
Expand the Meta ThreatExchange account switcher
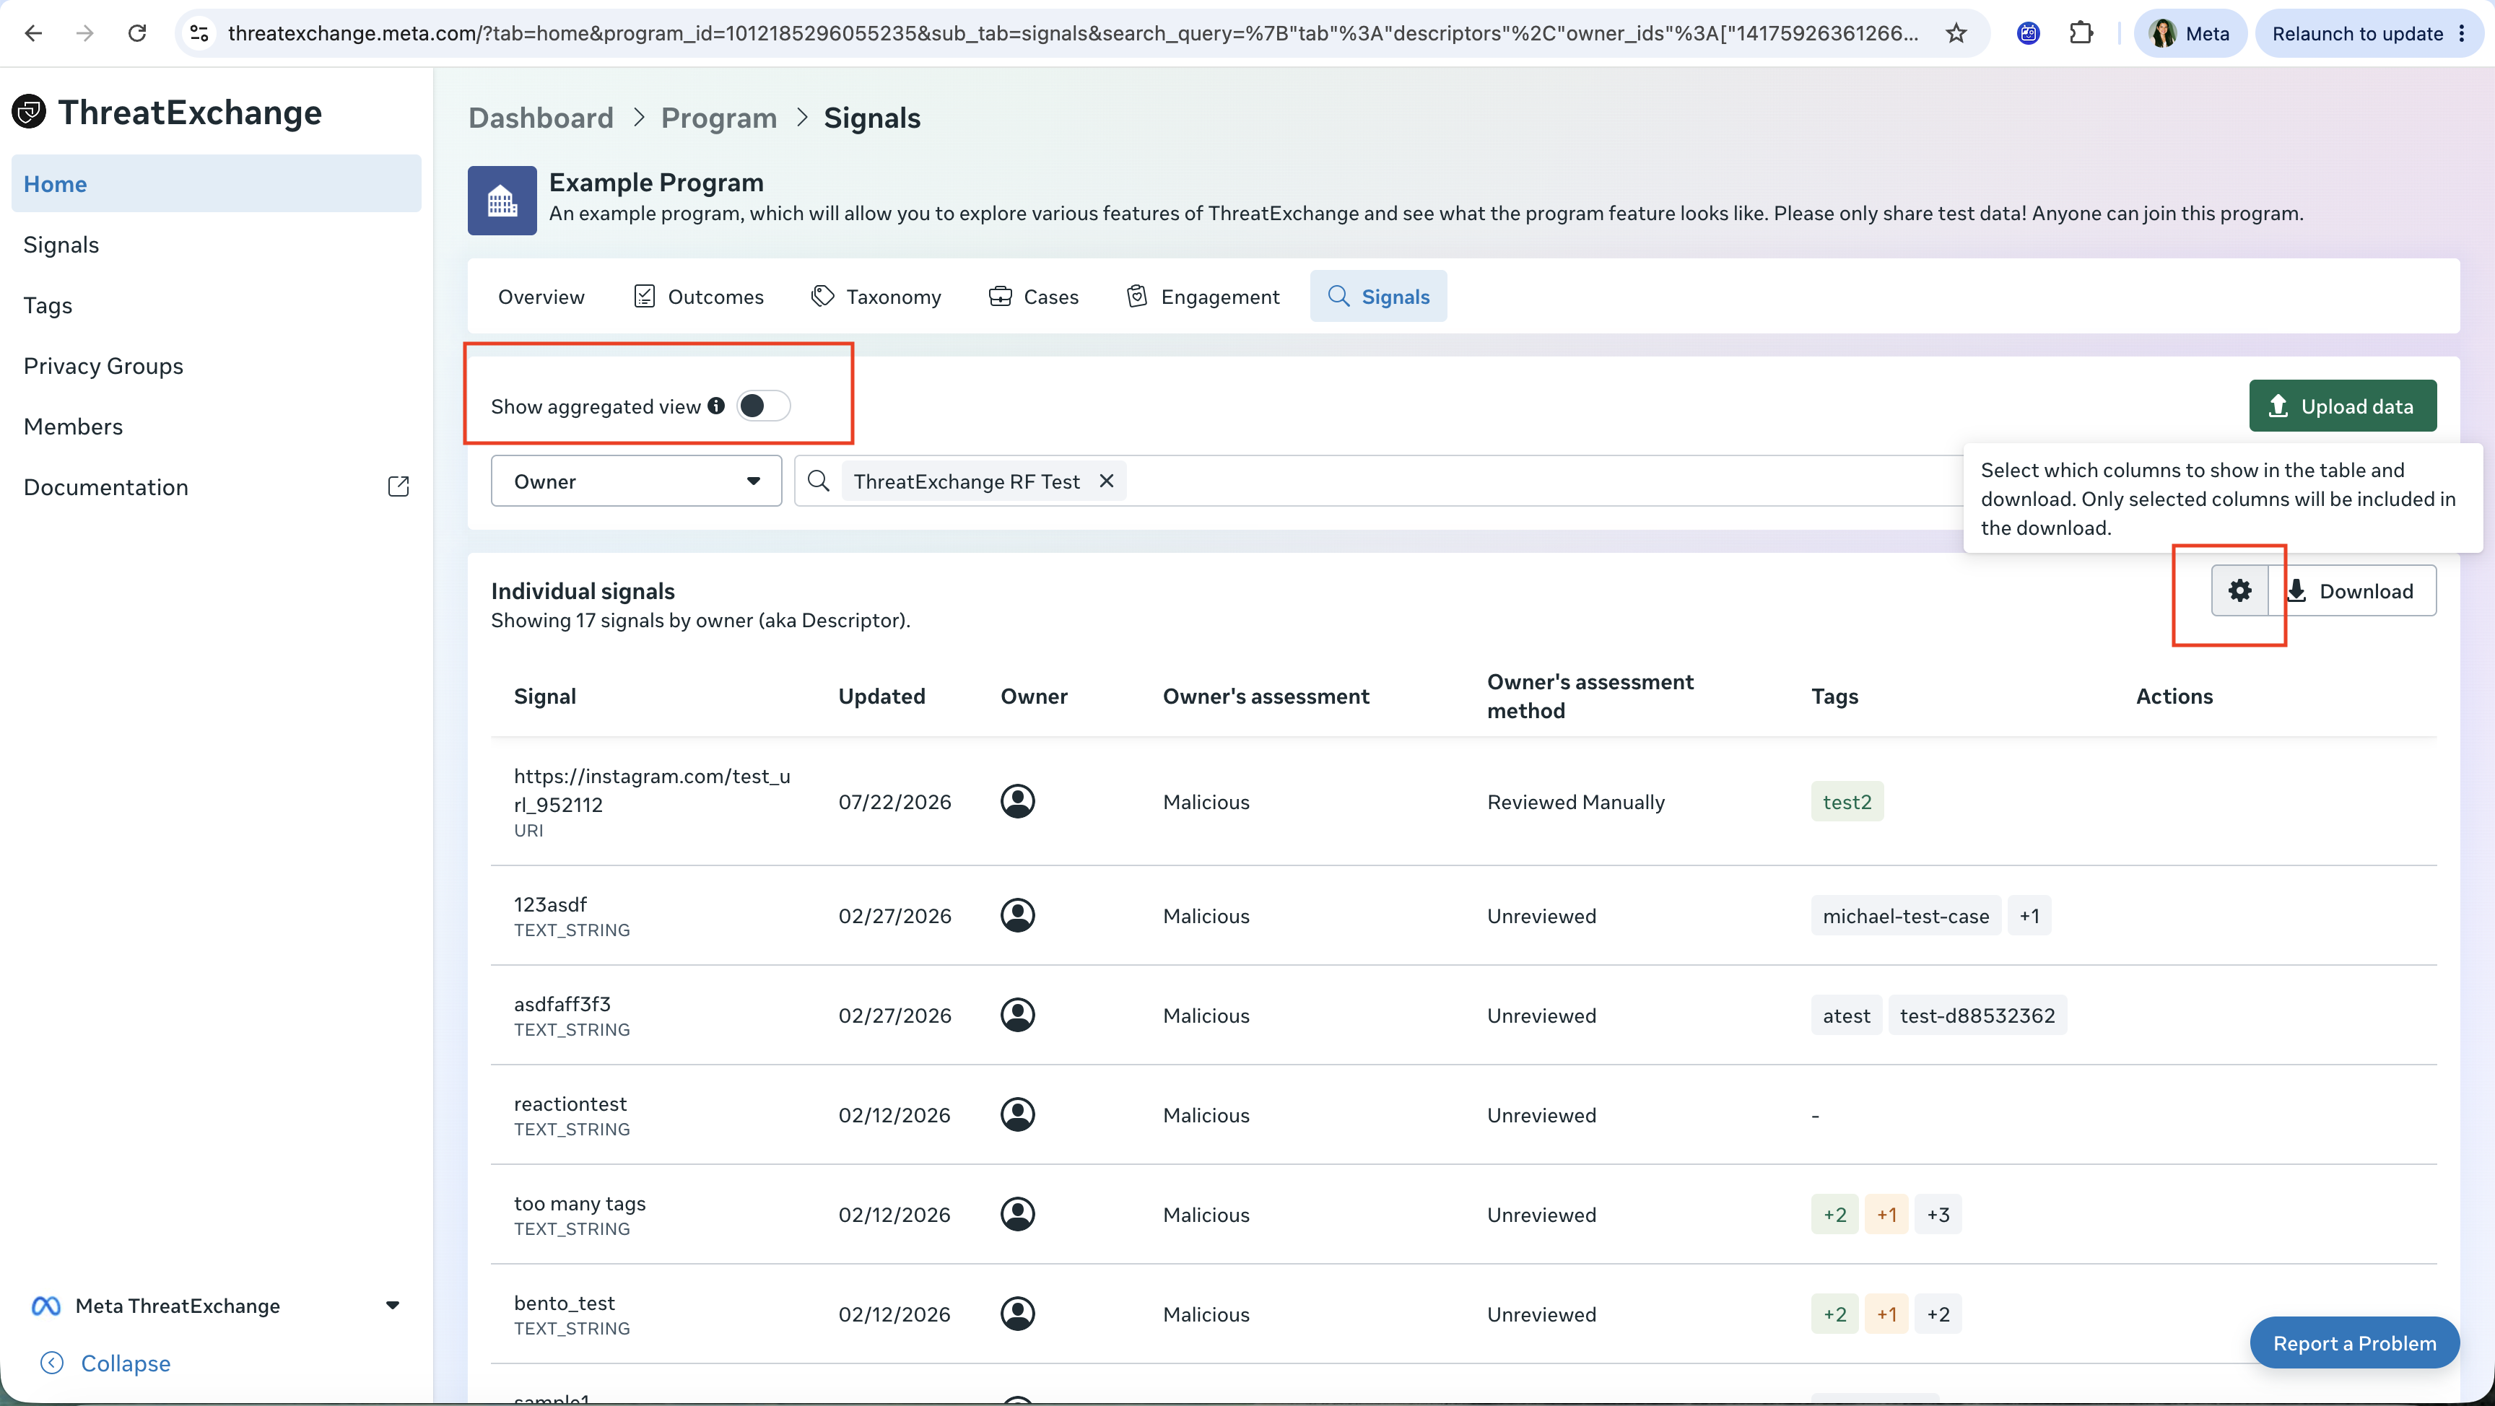coord(215,1306)
